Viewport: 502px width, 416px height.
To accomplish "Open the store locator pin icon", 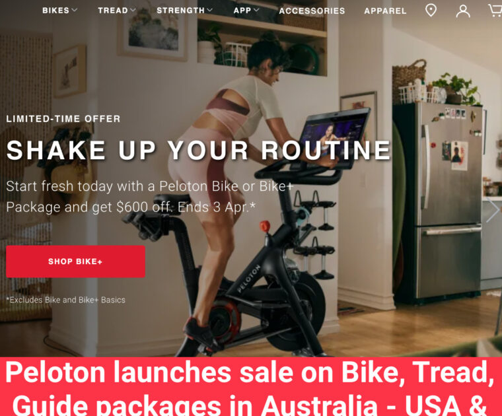I will coord(431,11).
